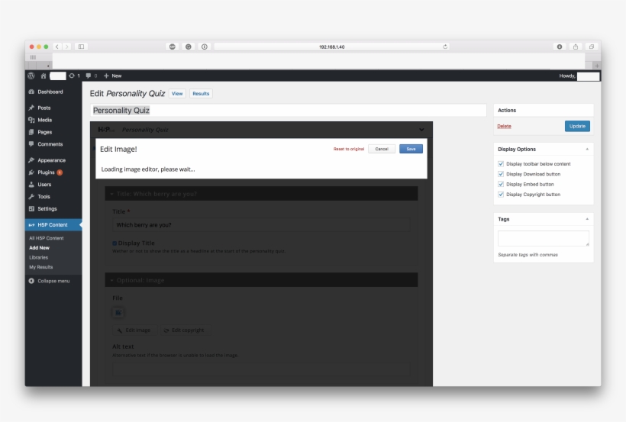
Task: Toggle the Safari sidebar icon
Action: click(81, 47)
